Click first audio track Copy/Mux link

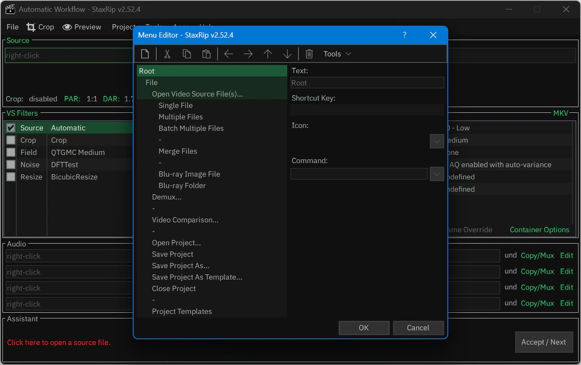point(537,256)
